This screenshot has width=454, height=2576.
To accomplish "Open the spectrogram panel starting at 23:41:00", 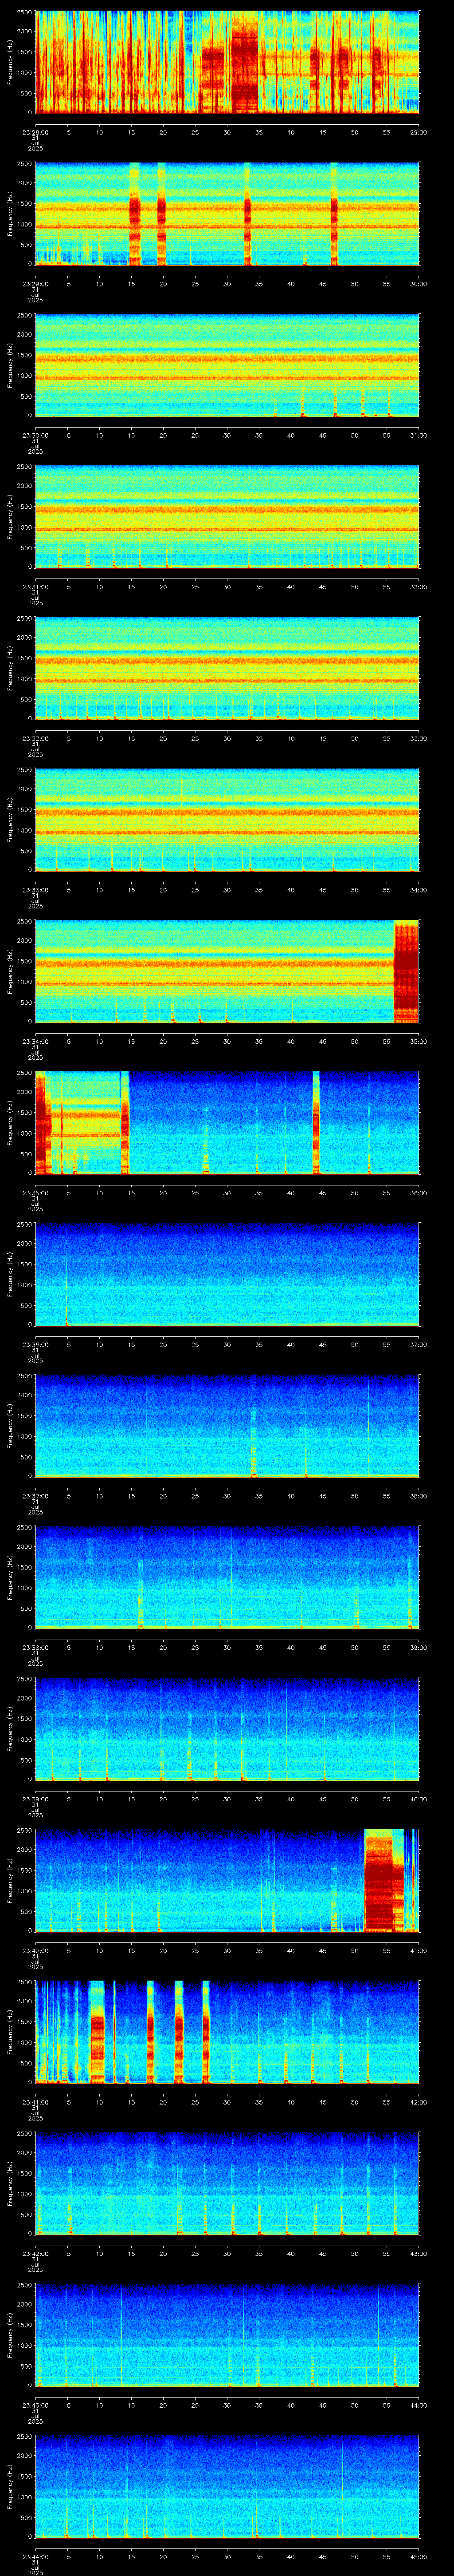I will pos(227,2032).
